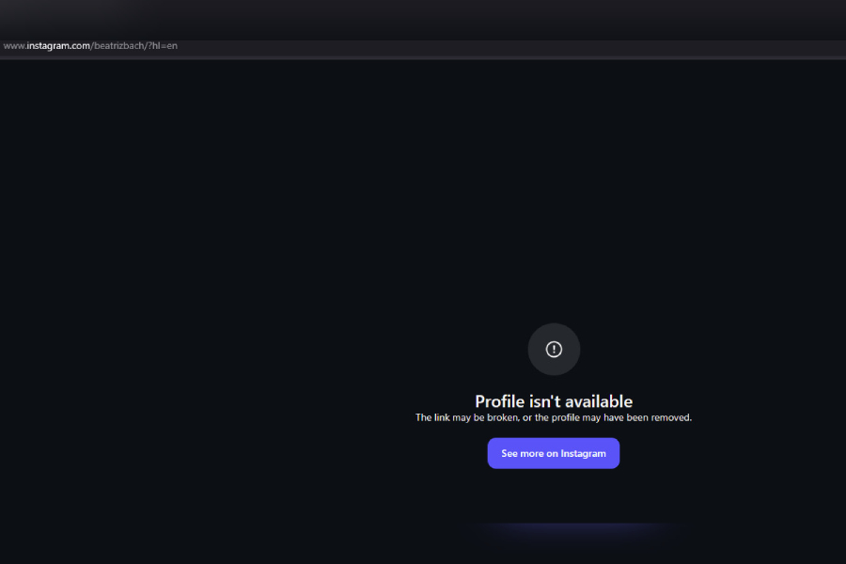The width and height of the screenshot is (846, 564).
Task: Click the Profile isn't available heading
Action: coord(554,401)
